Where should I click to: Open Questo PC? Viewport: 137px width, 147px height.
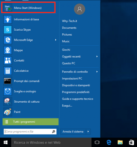(x=69, y=63)
